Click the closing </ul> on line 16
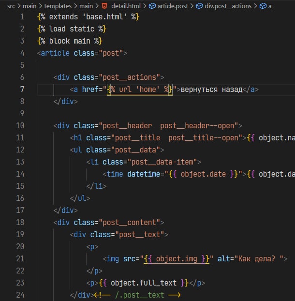This screenshot has height=301, width=295. [80, 198]
